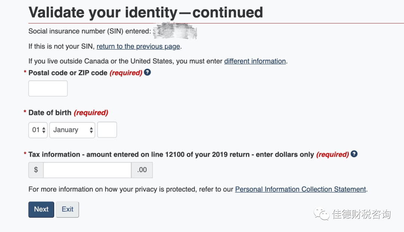This screenshot has height=232, width=404.
Task: Click the redacted SIN number area
Action: [x=175, y=31]
